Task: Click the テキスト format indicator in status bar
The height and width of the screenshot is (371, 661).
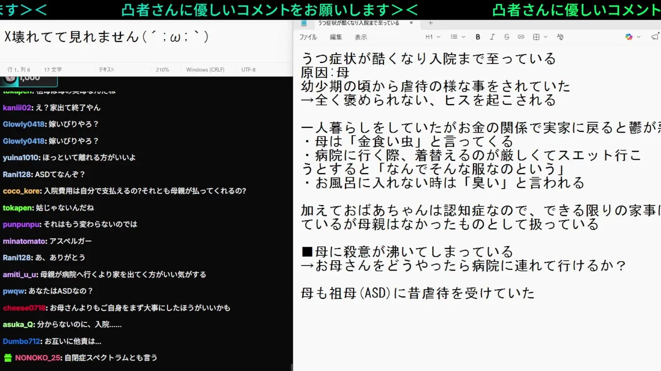Action: pos(106,70)
